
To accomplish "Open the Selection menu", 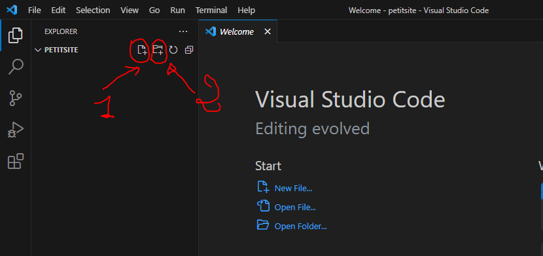I will point(93,10).
